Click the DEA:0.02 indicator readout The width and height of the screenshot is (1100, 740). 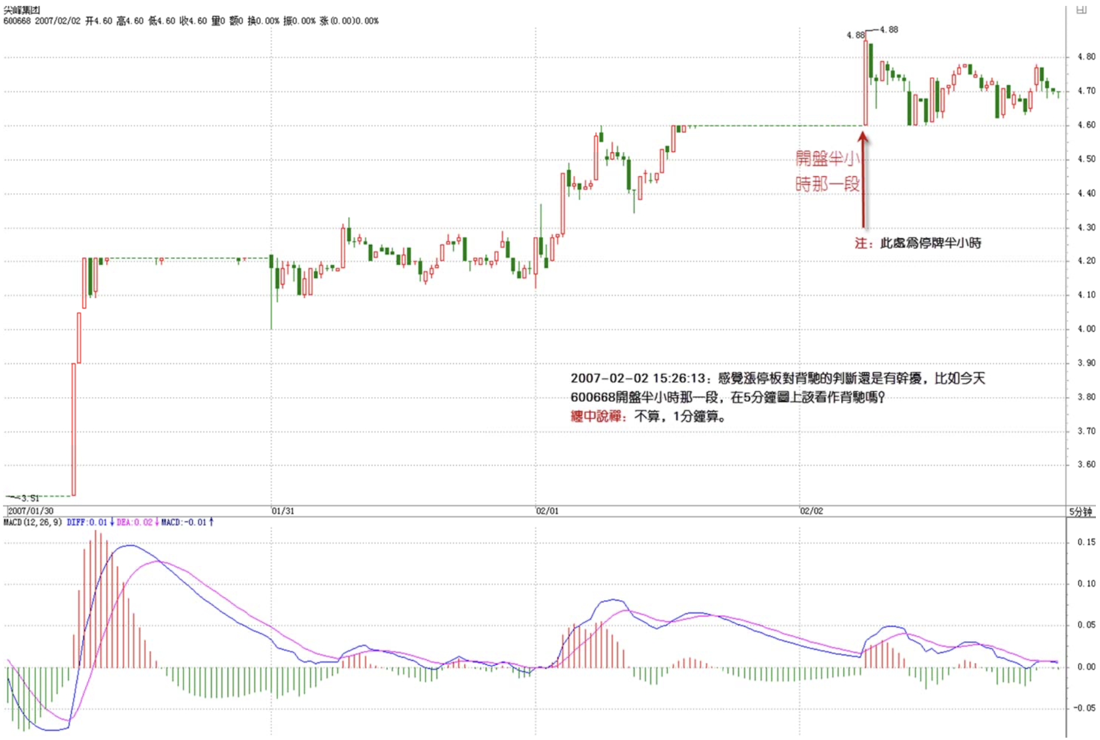[135, 522]
